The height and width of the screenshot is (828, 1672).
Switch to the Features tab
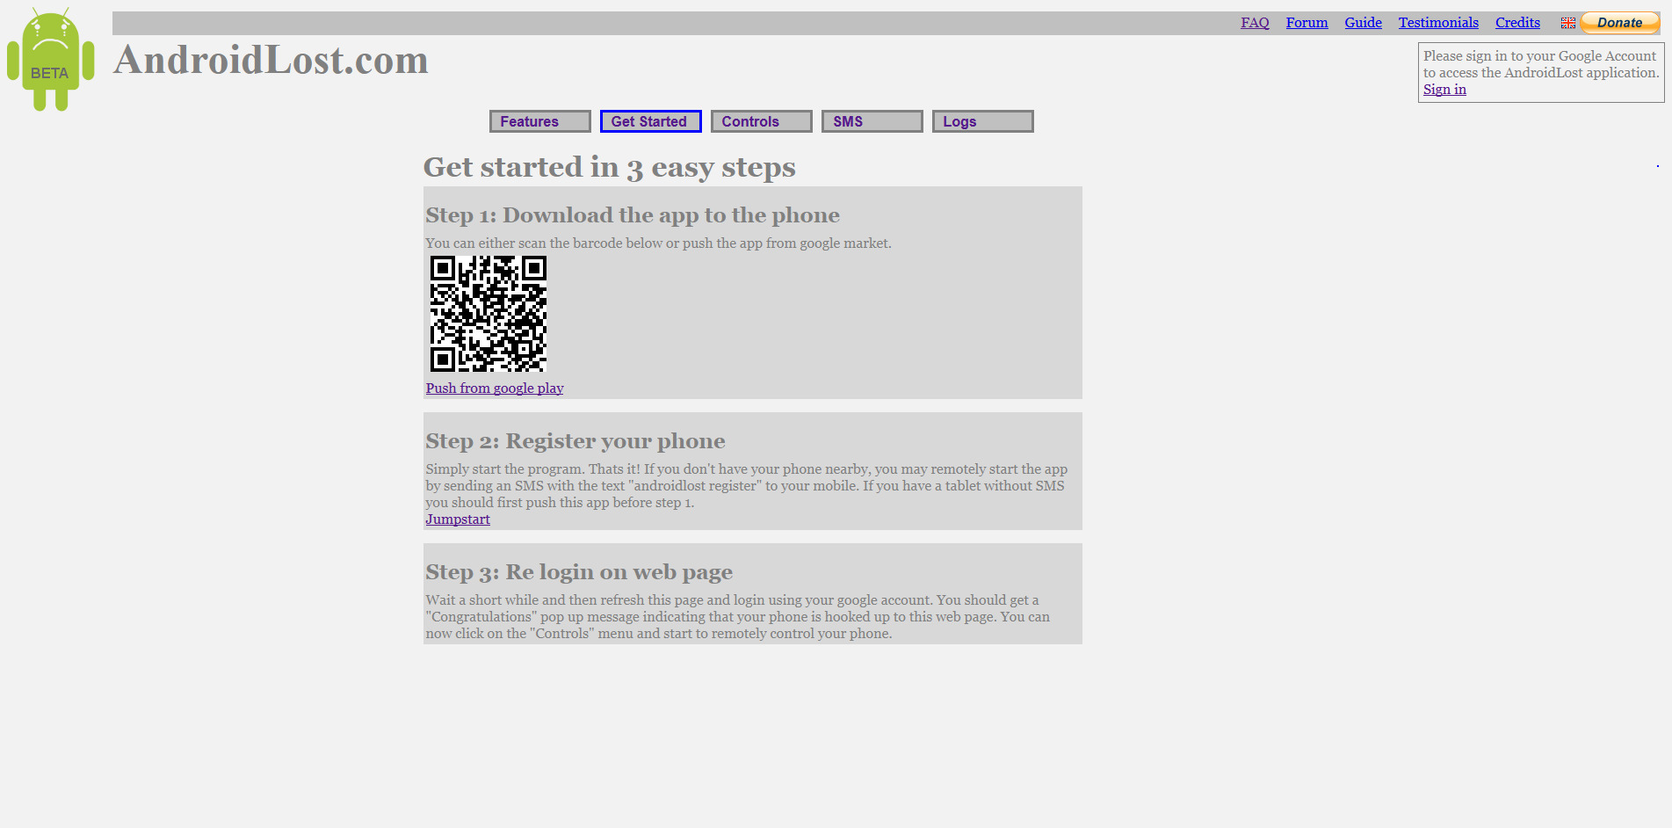[539, 121]
